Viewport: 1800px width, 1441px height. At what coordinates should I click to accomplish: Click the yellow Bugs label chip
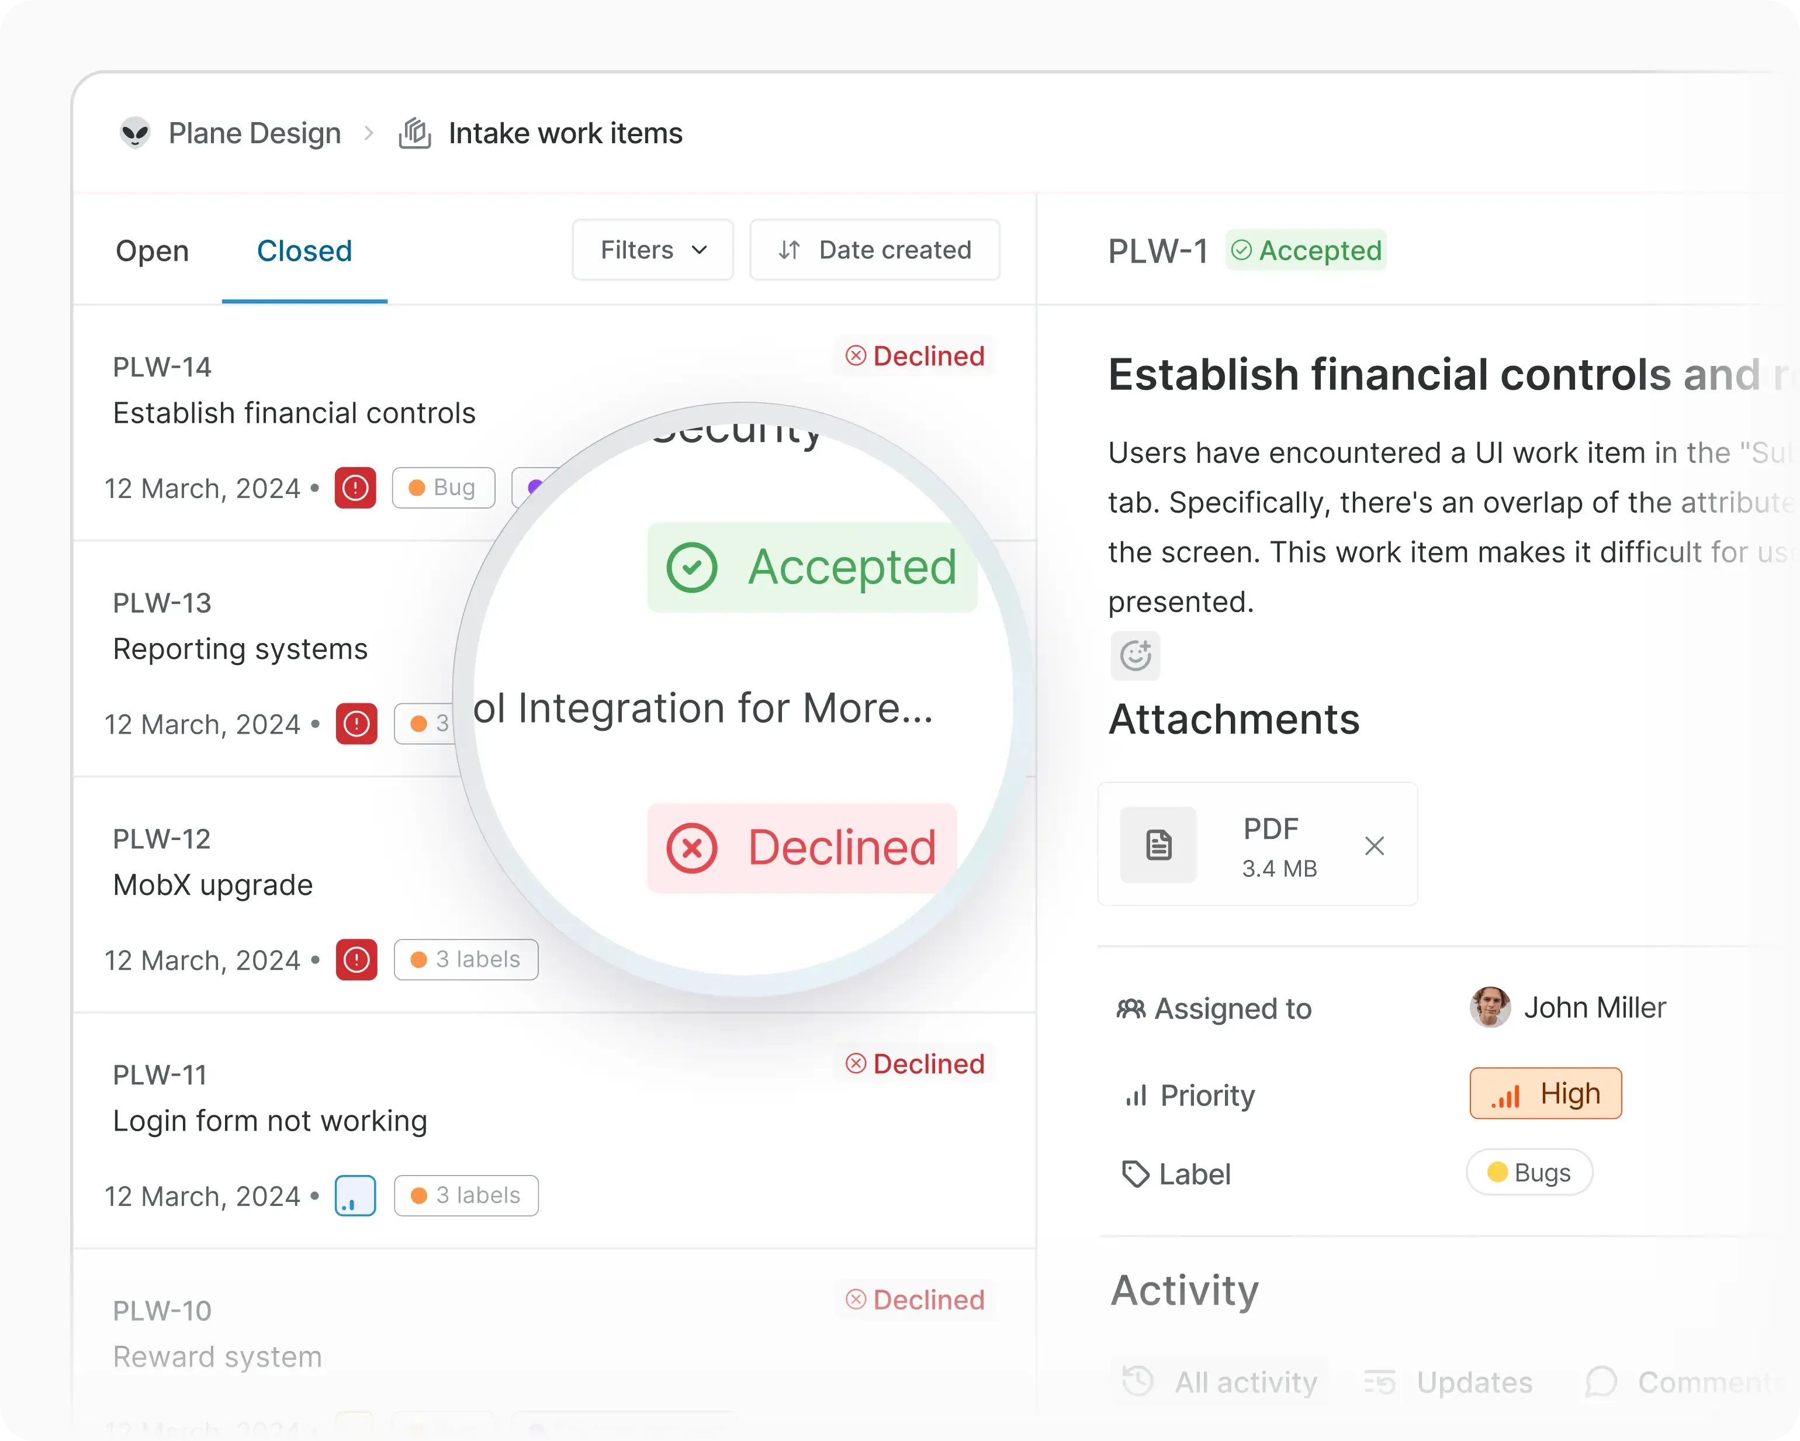(1529, 1173)
